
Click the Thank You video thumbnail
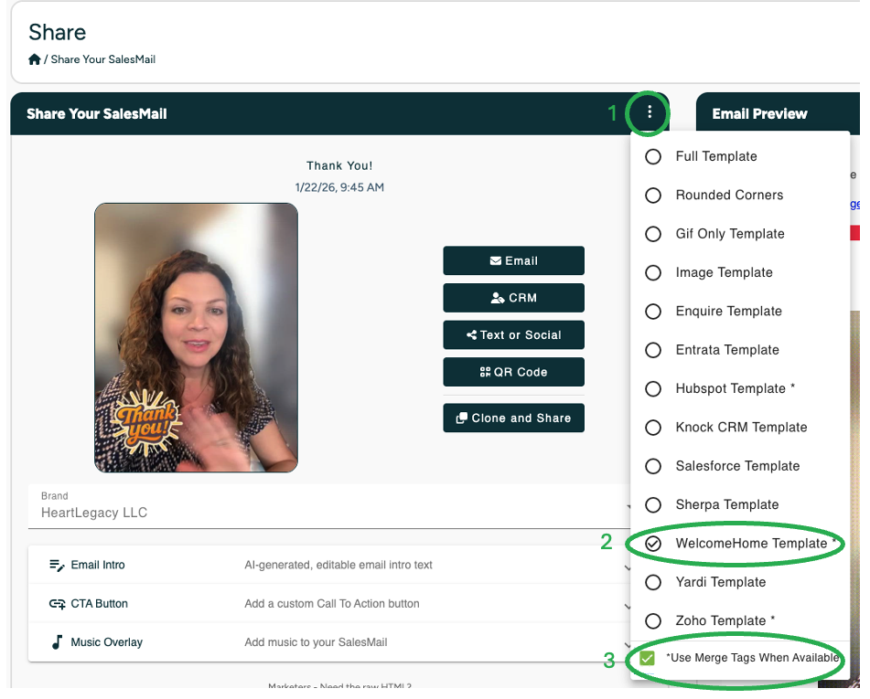point(196,337)
